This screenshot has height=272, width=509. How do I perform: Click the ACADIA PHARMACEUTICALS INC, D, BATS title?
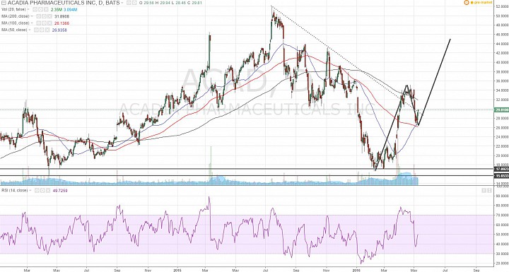(64, 3)
